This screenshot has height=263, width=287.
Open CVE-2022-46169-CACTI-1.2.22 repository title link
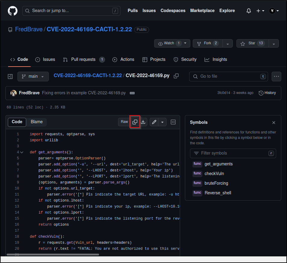pyautogui.click(x=89, y=29)
